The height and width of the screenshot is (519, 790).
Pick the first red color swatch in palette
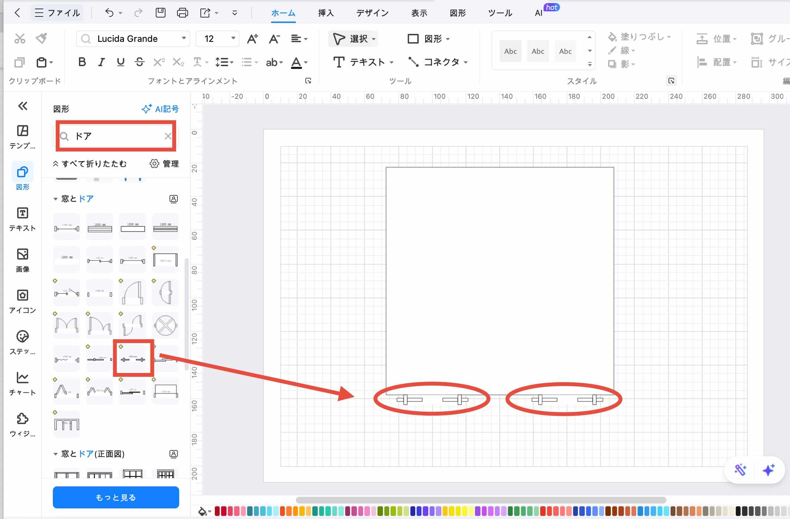pyautogui.click(x=217, y=511)
